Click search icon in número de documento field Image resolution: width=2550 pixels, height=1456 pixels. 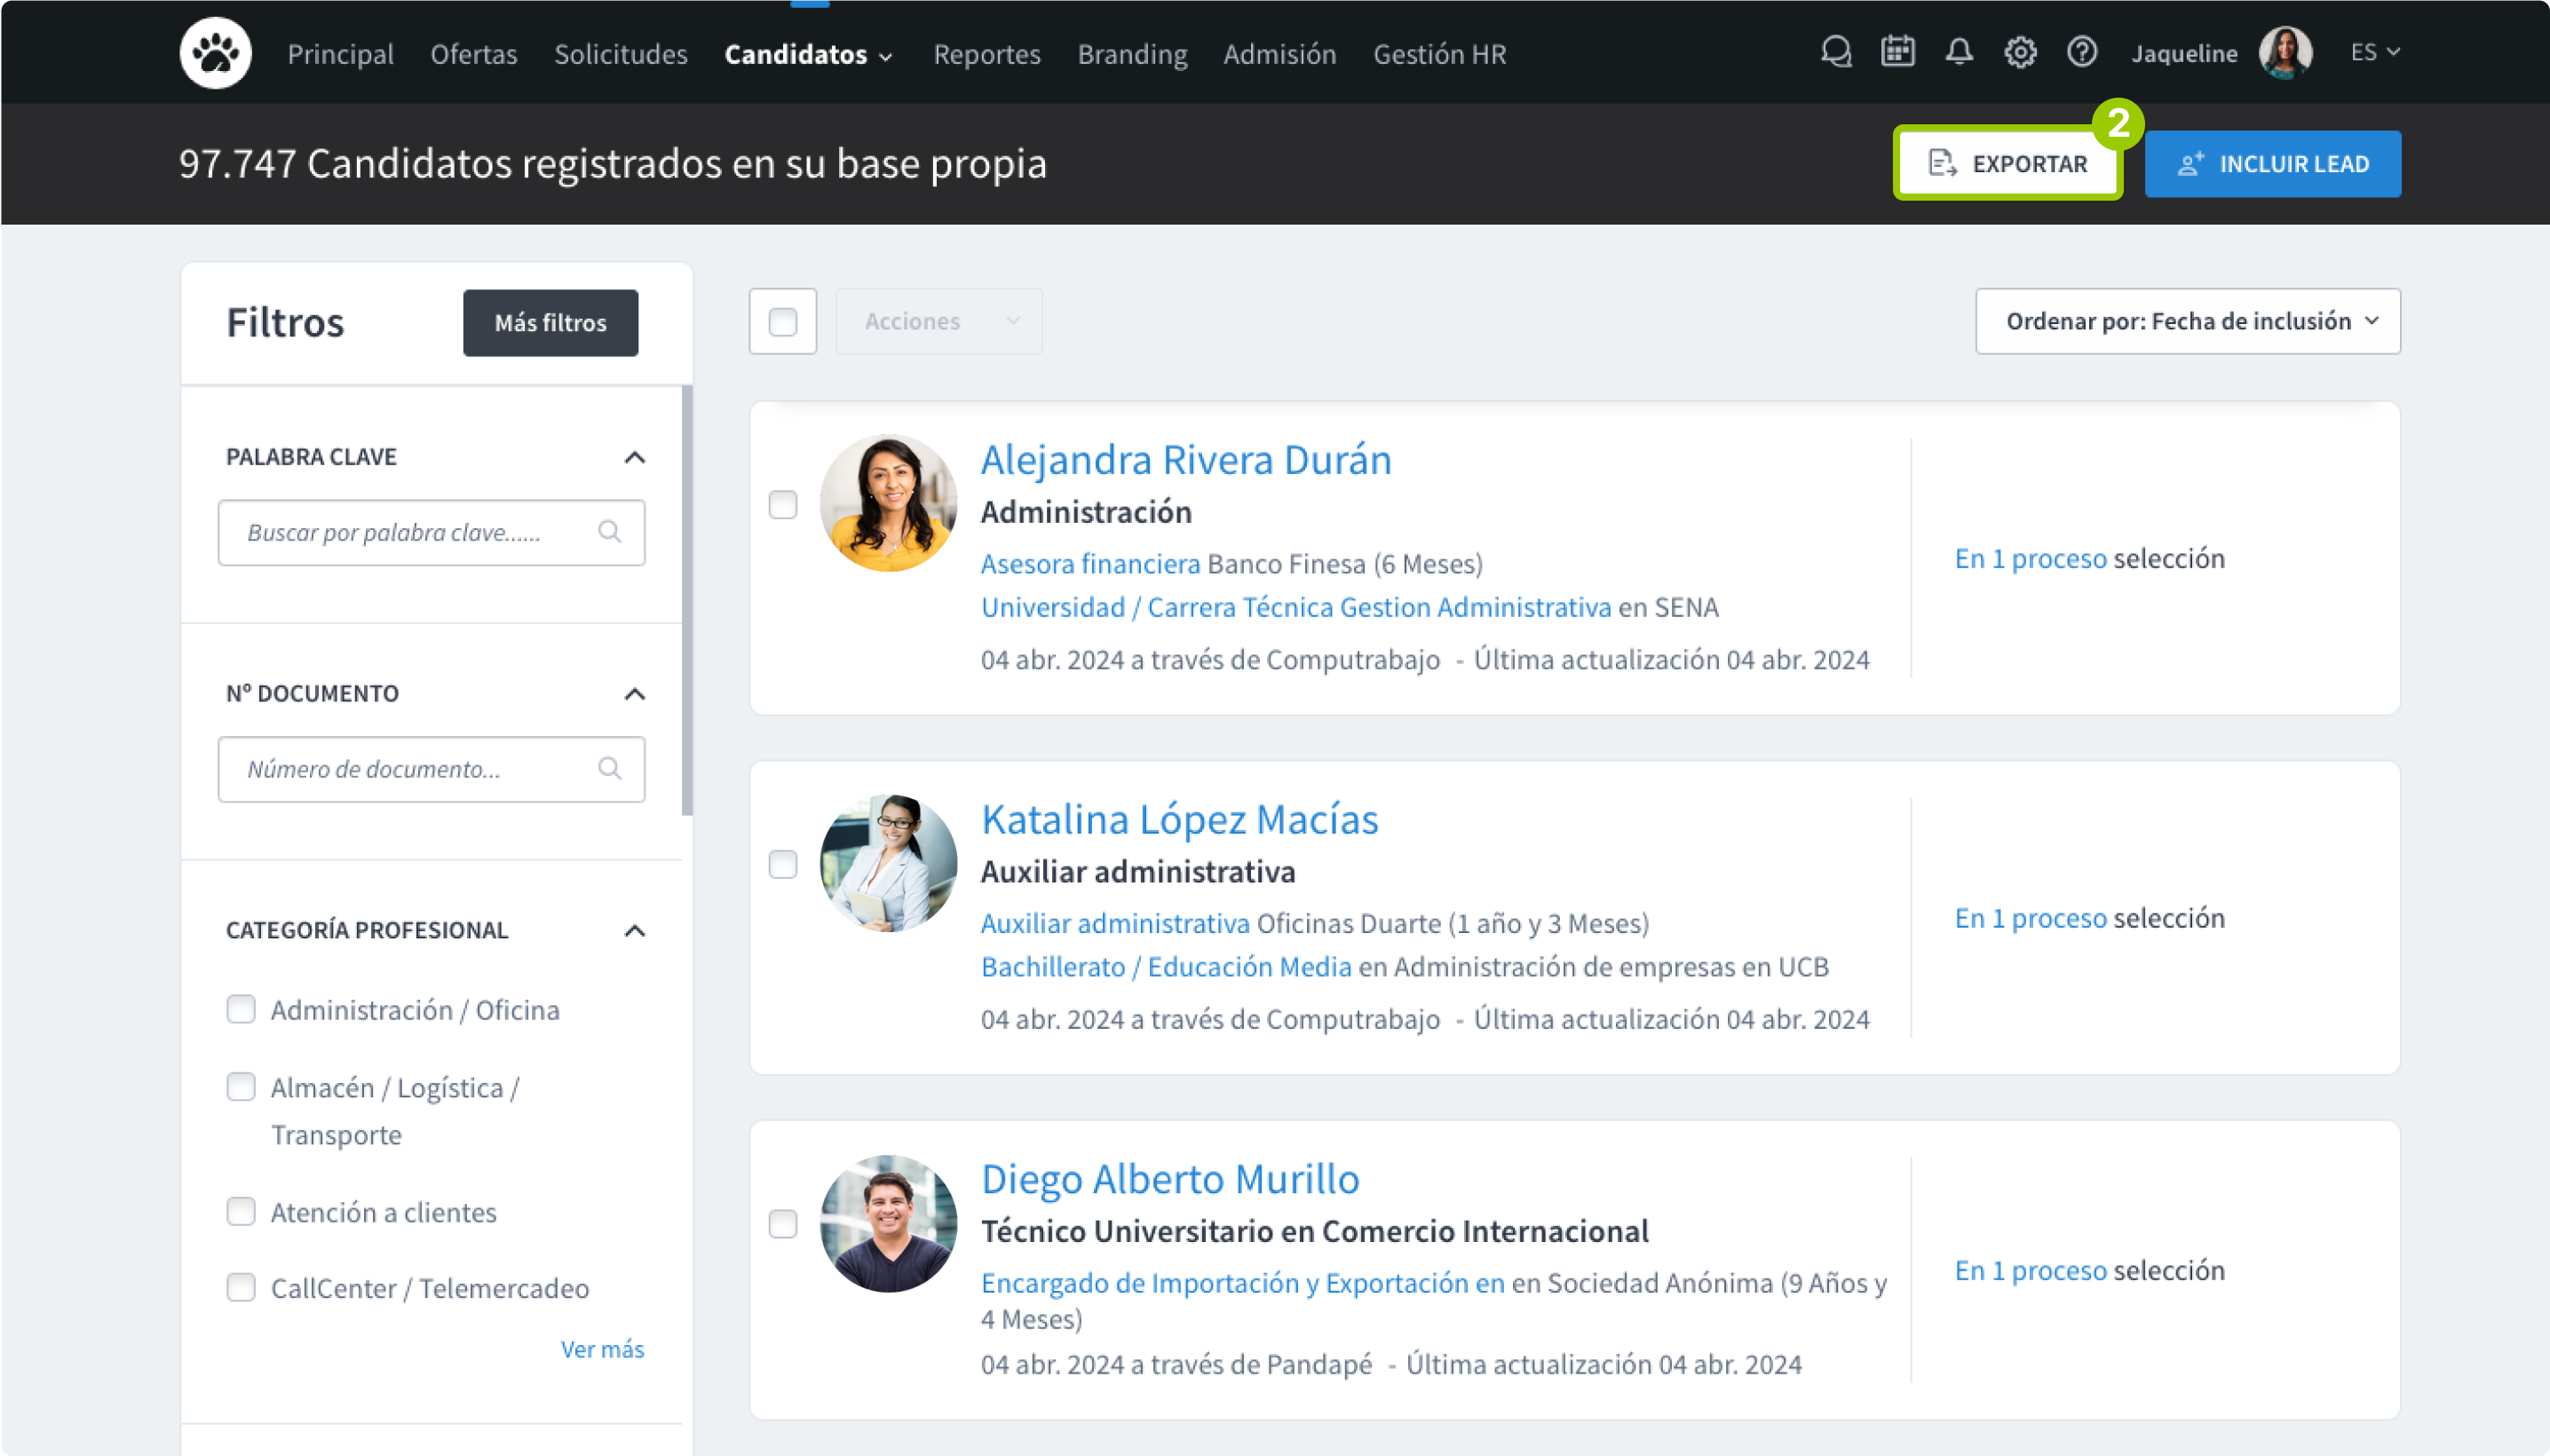[609, 769]
